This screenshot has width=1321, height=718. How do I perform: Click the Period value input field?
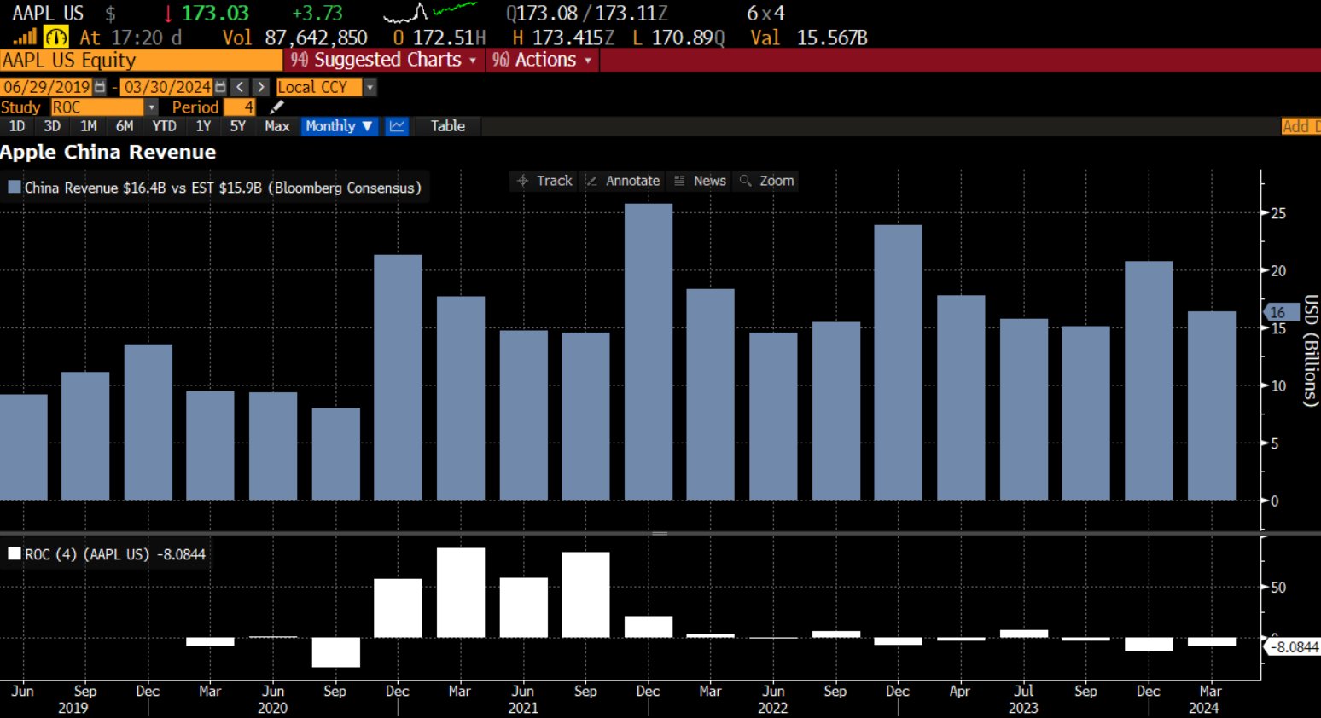[x=240, y=107]
